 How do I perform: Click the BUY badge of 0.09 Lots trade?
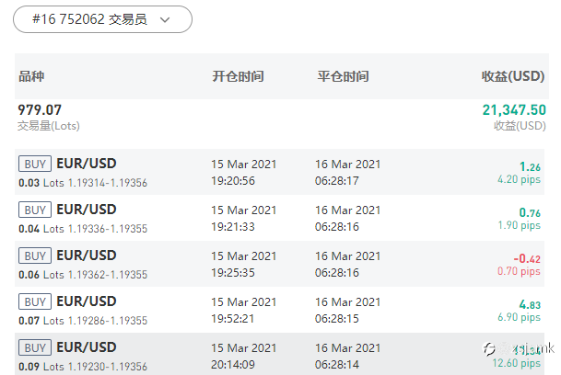point(35,347)
